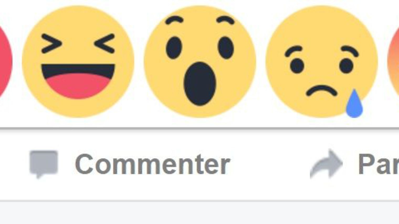The height and width of the screenshot is (224, 399).
Task: Select the crying Sad reaction emoji
Action: pos(322,62)
